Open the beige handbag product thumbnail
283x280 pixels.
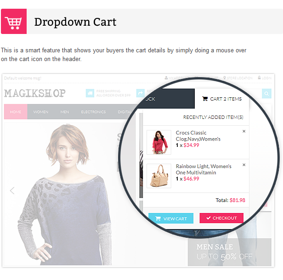pyautogui.click(x=159, y=176)
